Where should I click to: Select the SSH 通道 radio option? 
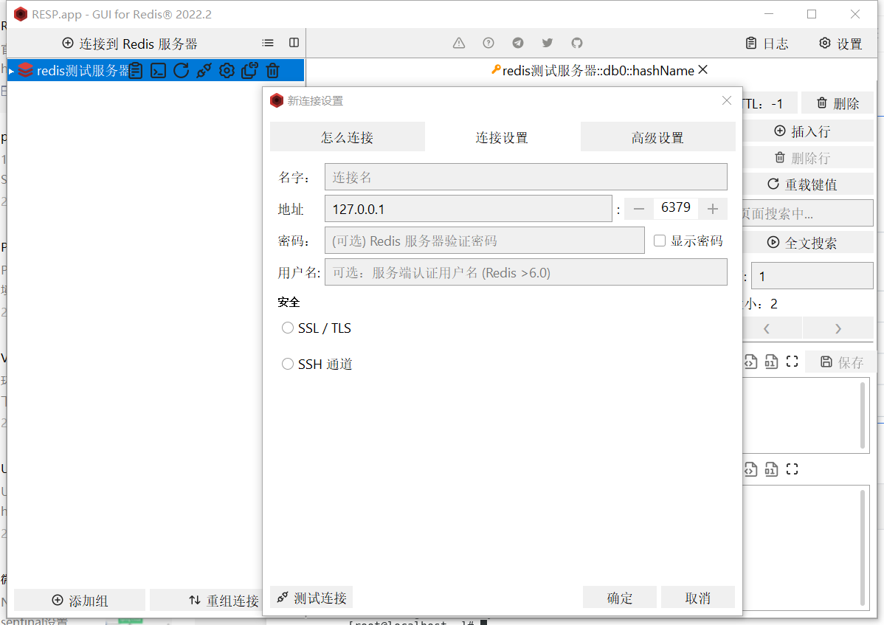(x=288, y=364)
